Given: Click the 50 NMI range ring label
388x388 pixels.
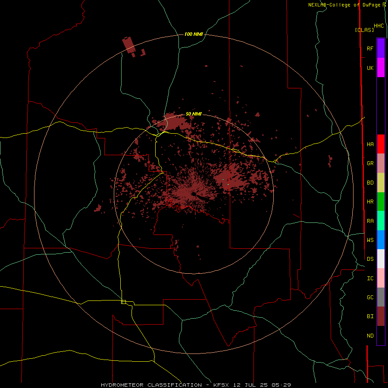Looking at the screenshot, I should pos(194,114).
